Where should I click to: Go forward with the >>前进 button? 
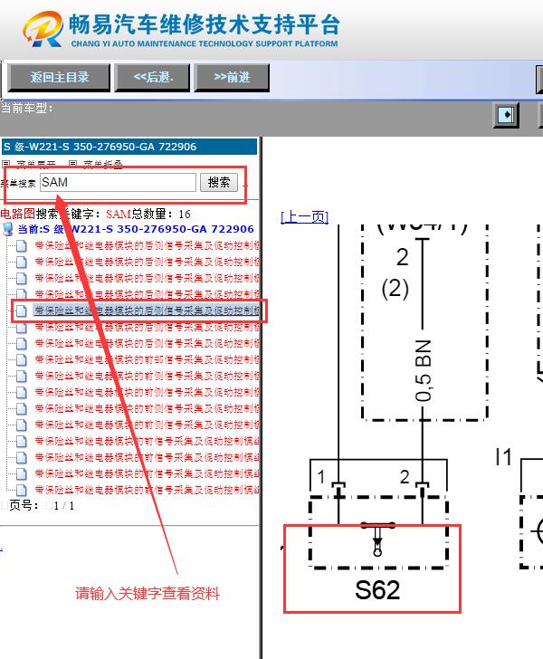click(232, 77)
